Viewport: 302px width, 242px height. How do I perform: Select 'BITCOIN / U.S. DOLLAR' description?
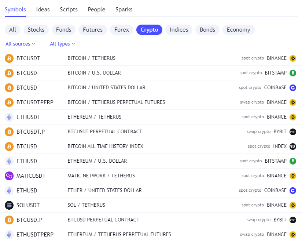tap(94, 73)
